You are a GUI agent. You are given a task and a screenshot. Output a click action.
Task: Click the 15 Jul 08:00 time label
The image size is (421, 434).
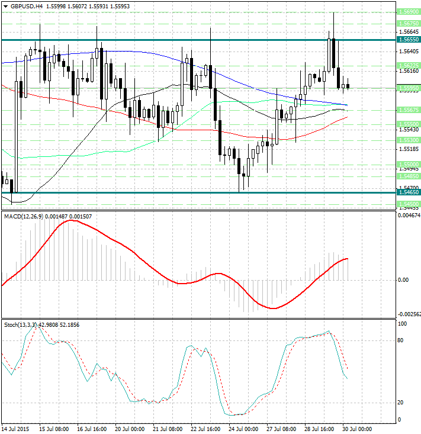[x=54, y=429]
